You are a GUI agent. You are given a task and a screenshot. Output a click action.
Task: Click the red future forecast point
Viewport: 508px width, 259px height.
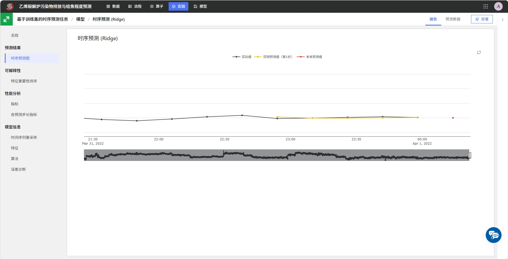453,118
